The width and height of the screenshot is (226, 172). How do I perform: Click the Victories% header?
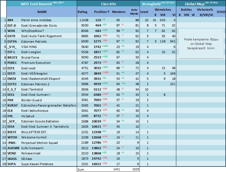point(205,10)
